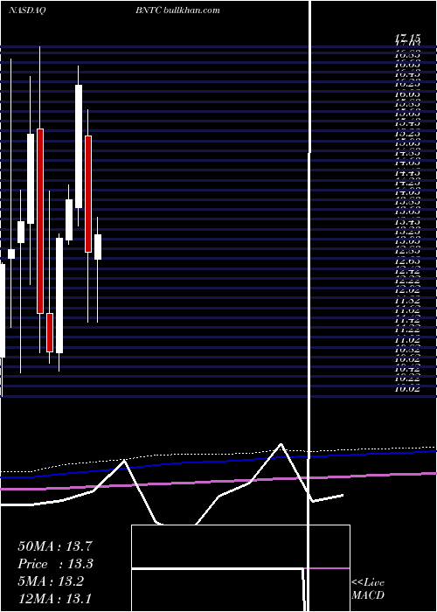The height and width of the screenshot is (612, 437).
Task: Select the tall white candlestick reaching the highest body
Action: tap(79, 146)
